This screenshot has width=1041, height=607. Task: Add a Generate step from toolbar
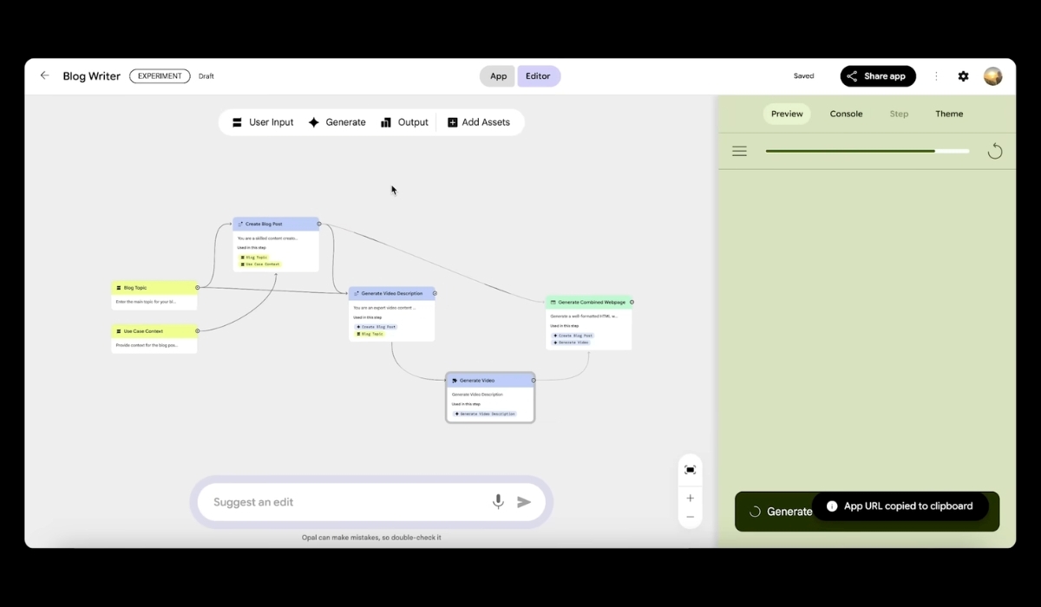click(x=337, y=122)
